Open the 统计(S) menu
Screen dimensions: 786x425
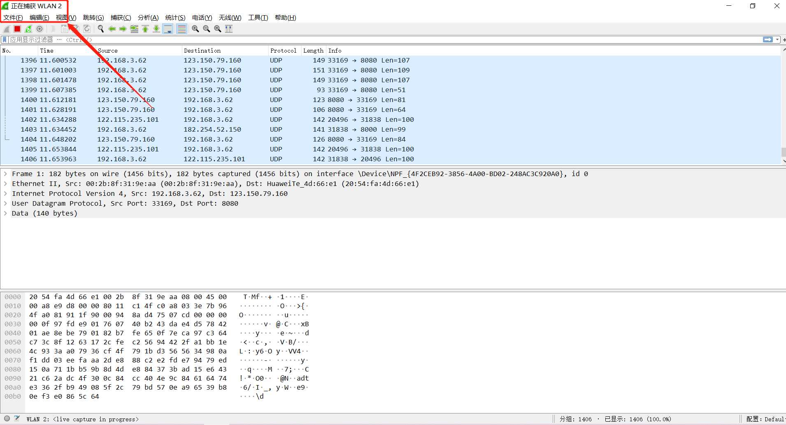coord(175,18)
